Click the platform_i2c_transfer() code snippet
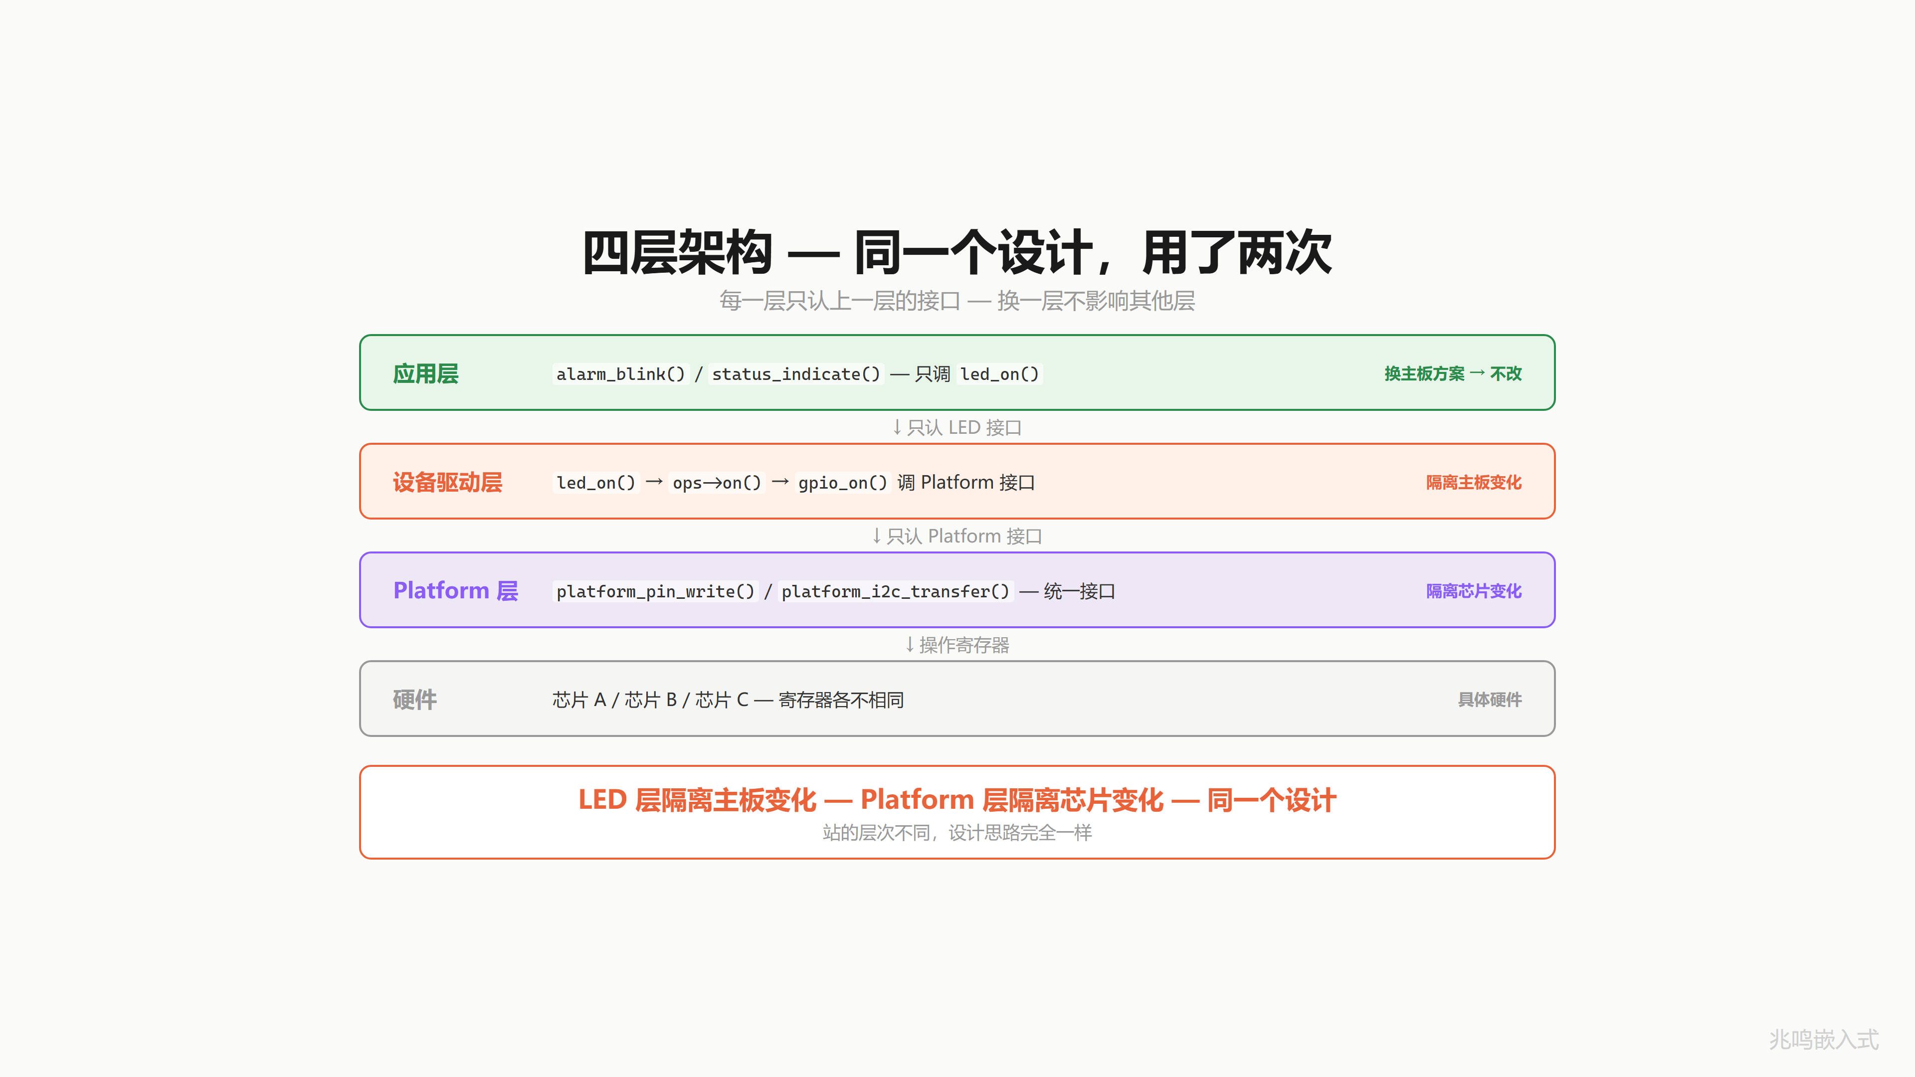 pyautogui.click(x=896, y=591)
